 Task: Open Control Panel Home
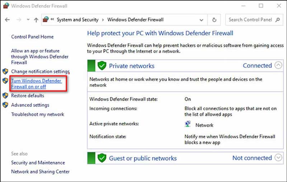click(32, 37)
